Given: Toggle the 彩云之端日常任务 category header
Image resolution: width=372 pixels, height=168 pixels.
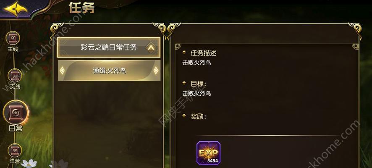Looking at the screenshot, I should point(109,47).
